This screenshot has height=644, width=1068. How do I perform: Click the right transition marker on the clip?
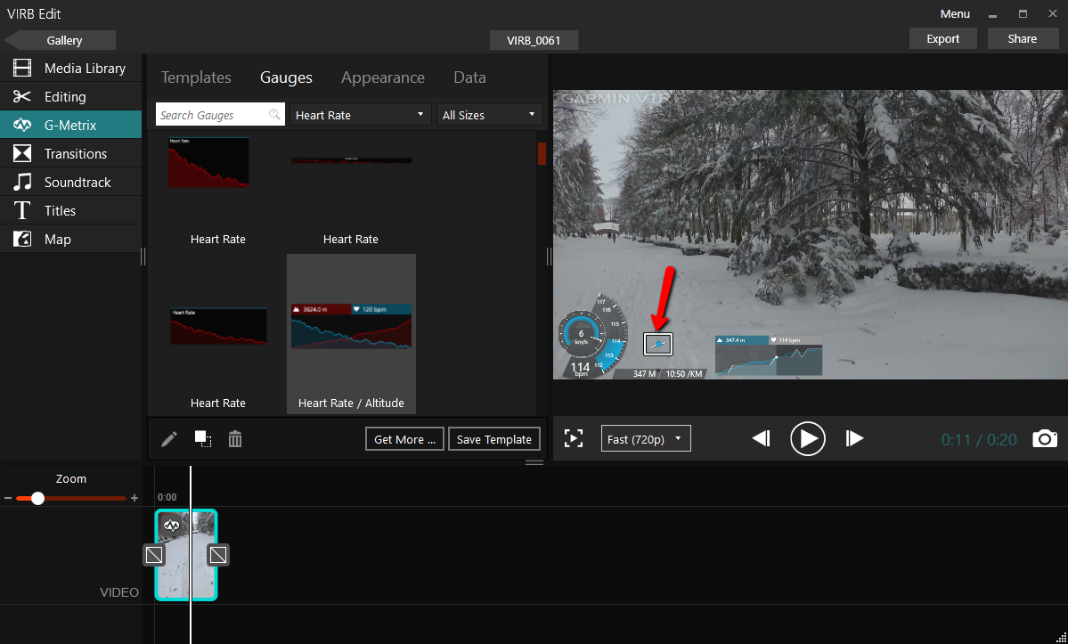coord(218,555)
